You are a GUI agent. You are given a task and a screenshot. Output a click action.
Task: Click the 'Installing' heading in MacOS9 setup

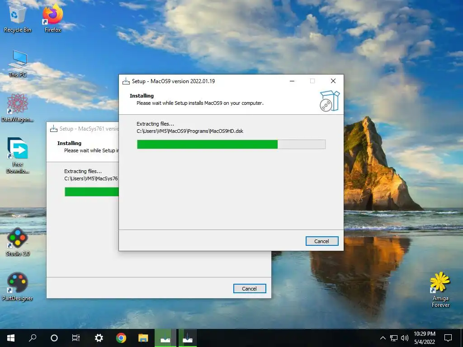click(x=142, y=96)
